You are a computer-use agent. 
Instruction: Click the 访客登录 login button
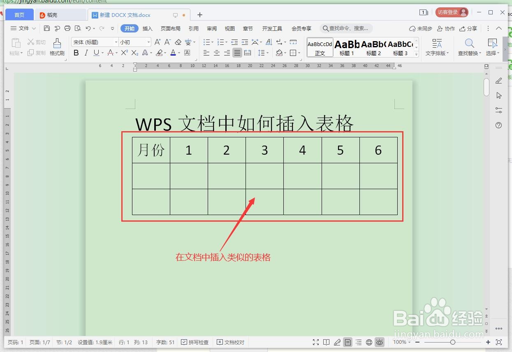(x=452, y=12)
